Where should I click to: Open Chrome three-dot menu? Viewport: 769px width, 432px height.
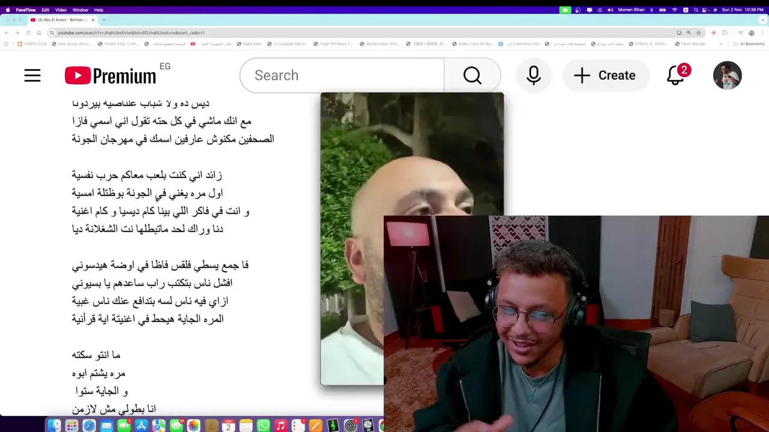[x=763, y=32]
